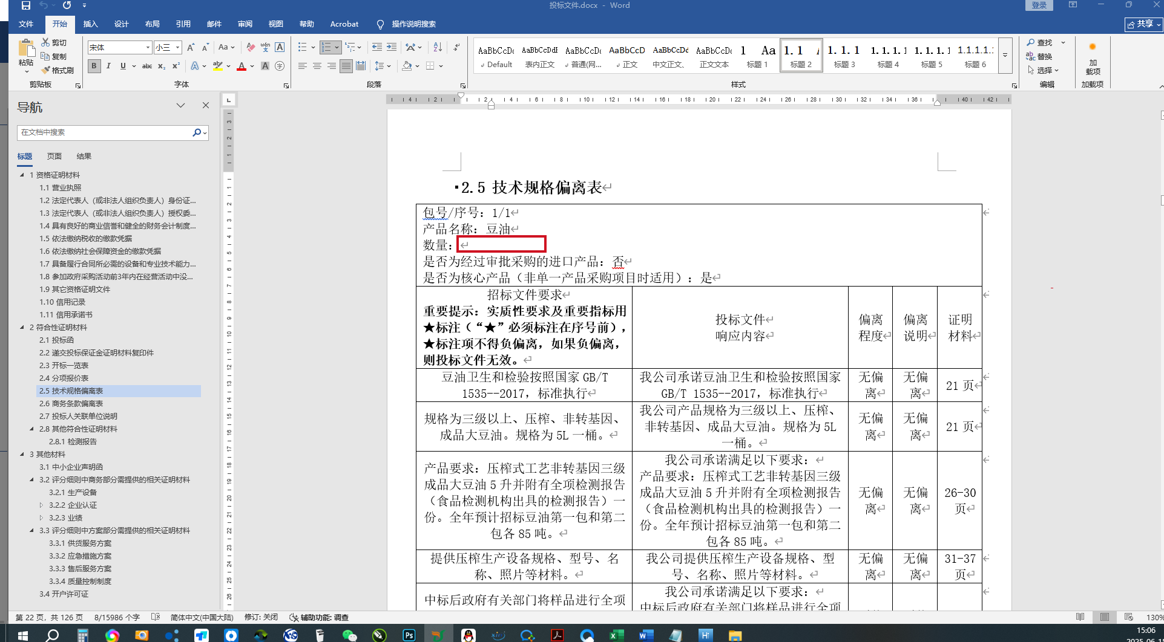Collapse the "2 符合性证明材料" heading

click(x=22, y=328)
